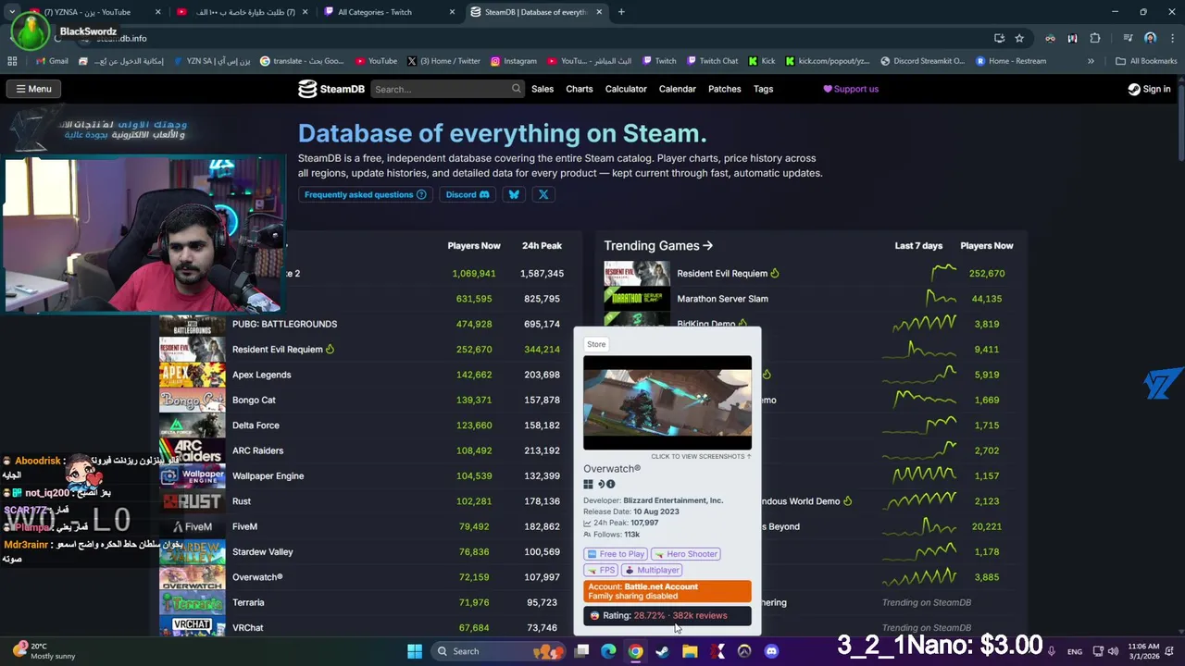
Task: Open the Tags menu item
Action: [763, 89]
